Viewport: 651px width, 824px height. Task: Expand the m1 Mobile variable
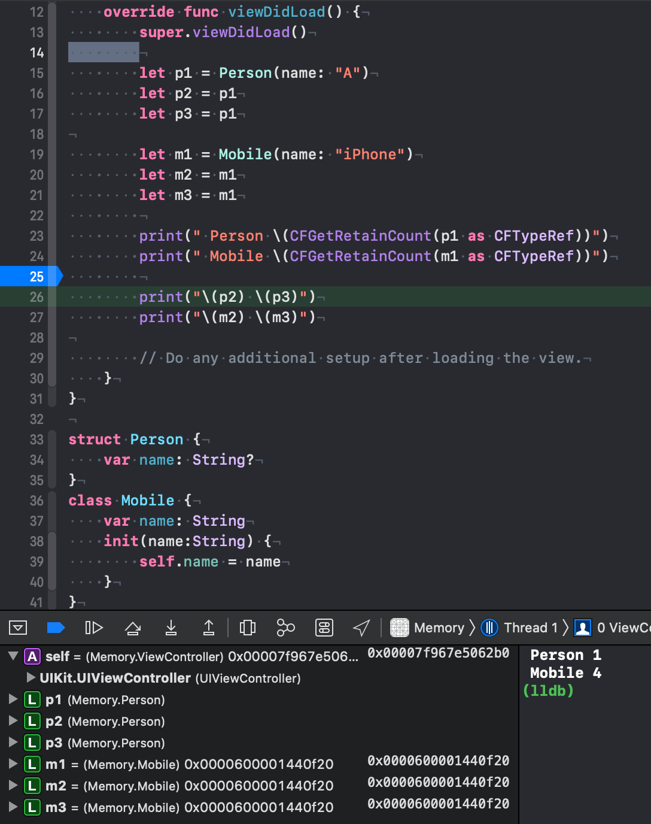click(12, 764)
